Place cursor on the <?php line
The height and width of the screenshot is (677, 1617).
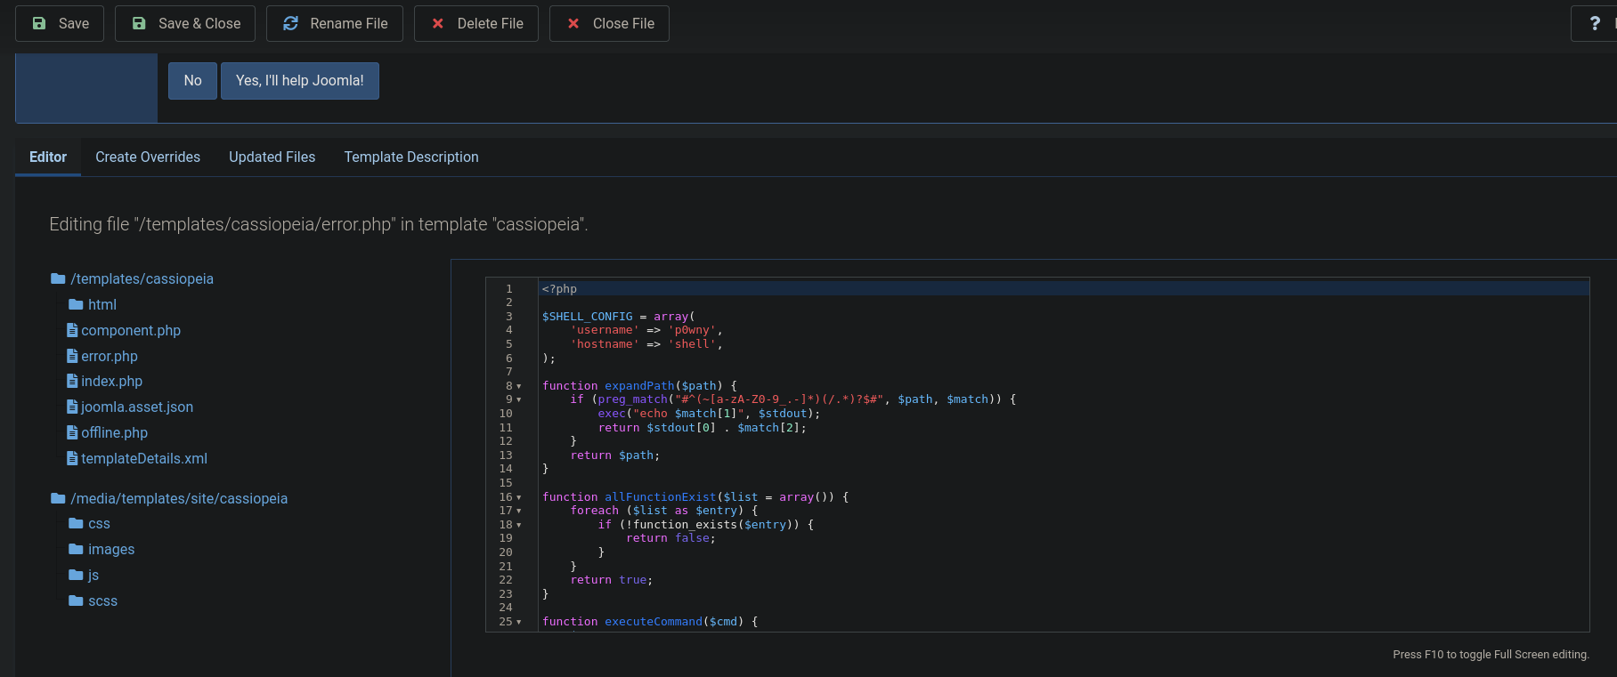coord(1063,289)
